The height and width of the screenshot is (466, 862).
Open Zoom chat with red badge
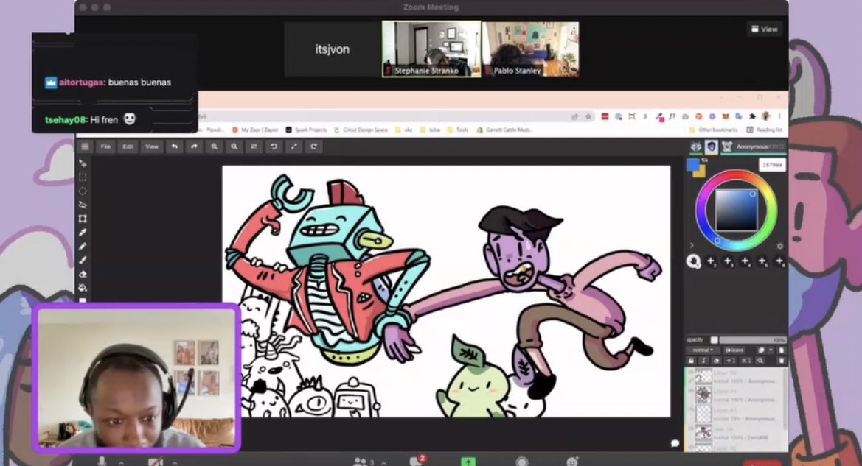416,462
